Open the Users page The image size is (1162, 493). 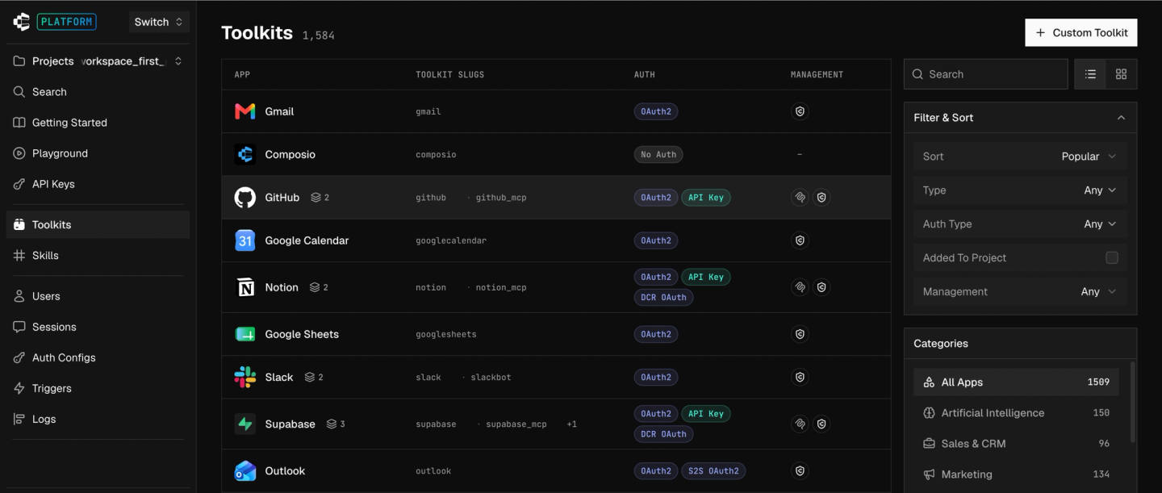[98, 296]
